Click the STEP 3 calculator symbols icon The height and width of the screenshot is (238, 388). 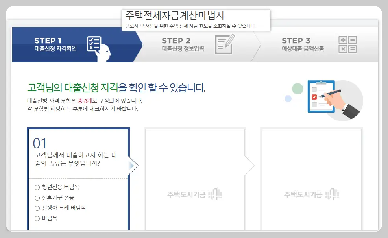347,44
